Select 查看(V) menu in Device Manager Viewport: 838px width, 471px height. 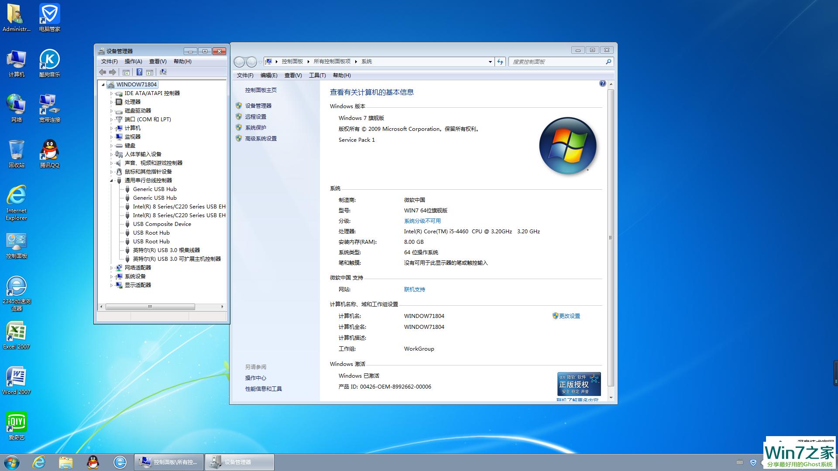pyautogui.click(x=157, y=61)
